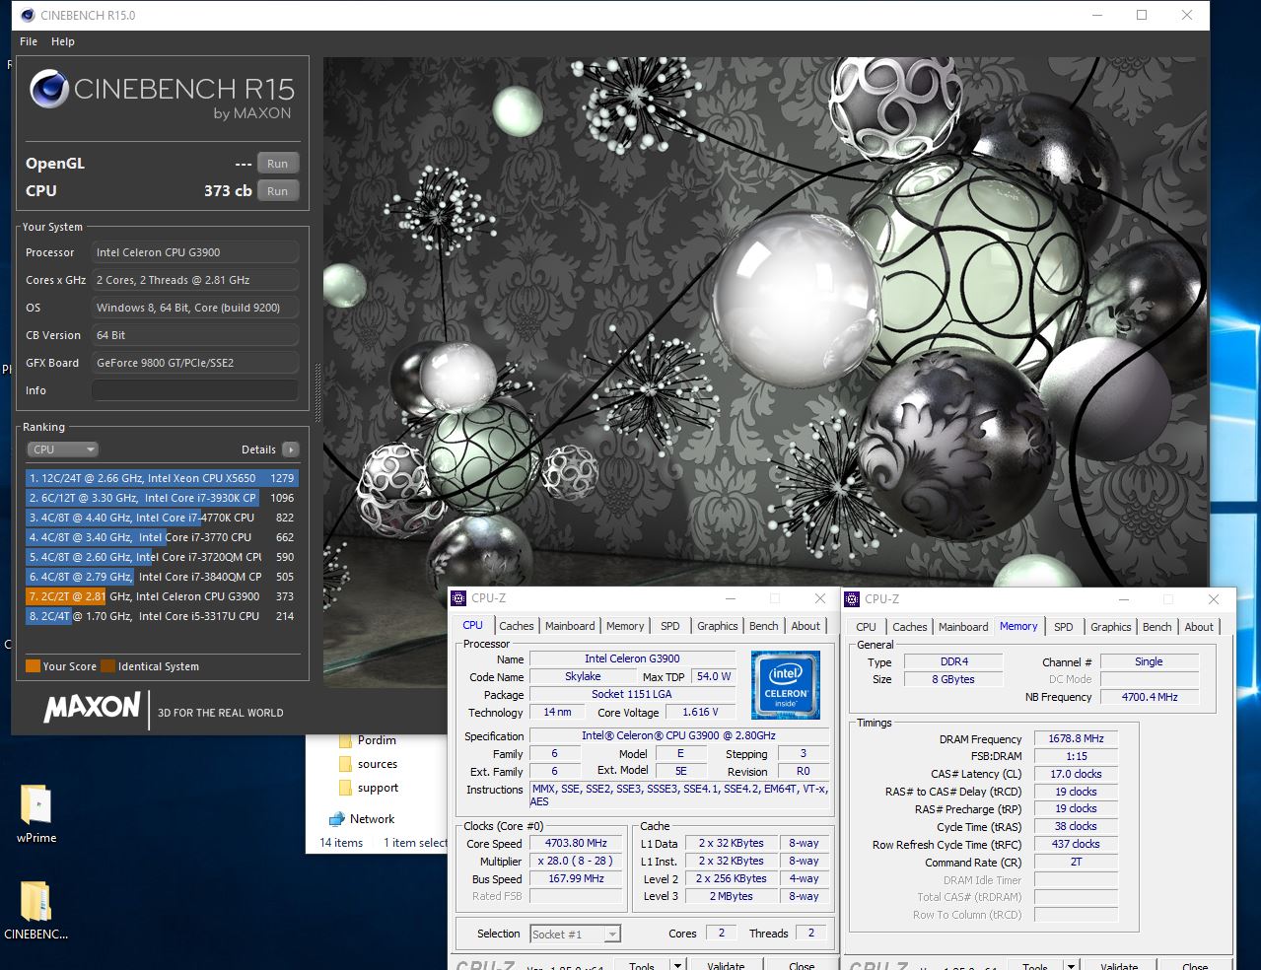Click the memory Type value DDR4
The image size is (1261, 970).
pos(953,662)
